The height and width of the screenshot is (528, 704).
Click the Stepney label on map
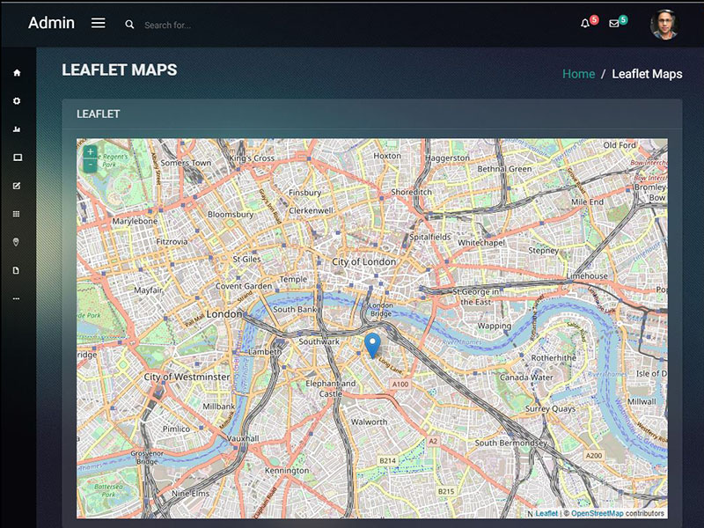543,250
